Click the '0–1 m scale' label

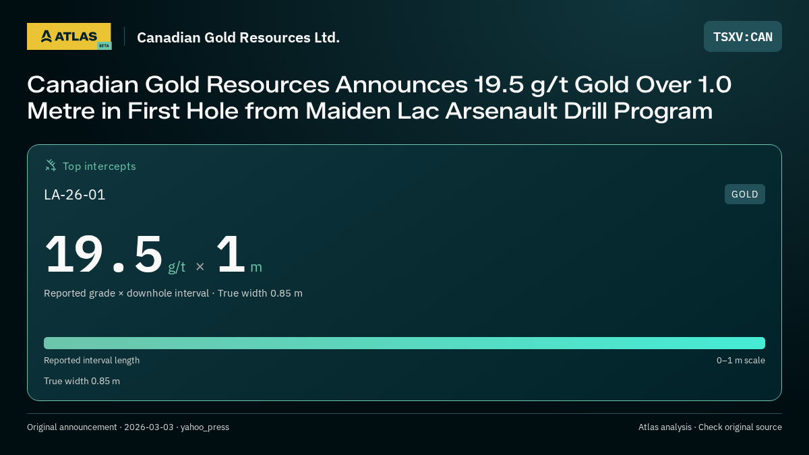point(740,361)
